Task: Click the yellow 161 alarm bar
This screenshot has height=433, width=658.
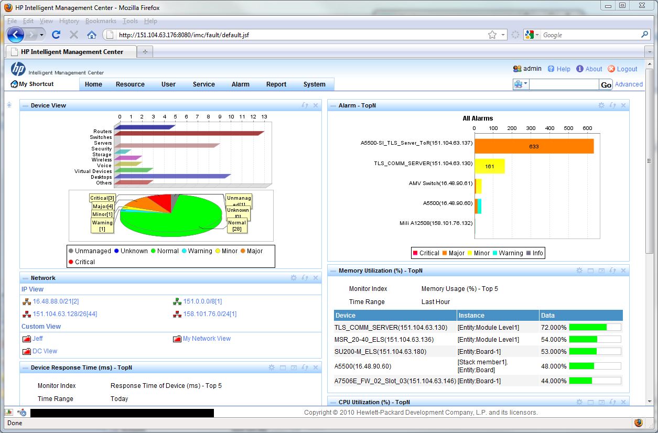Action: [490, 166]
